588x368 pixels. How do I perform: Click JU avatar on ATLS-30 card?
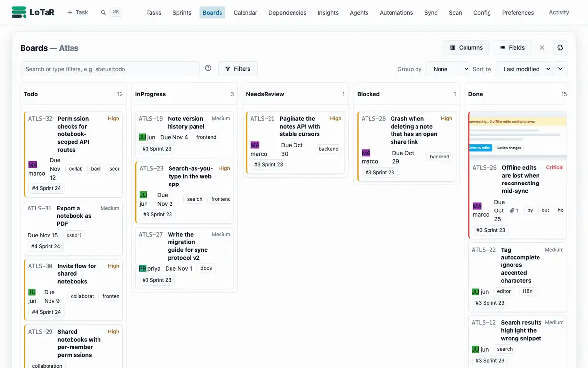pyautogui.click(x=32, y=292)
